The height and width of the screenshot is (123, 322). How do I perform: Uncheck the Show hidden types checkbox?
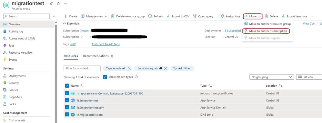coord(105,77)
